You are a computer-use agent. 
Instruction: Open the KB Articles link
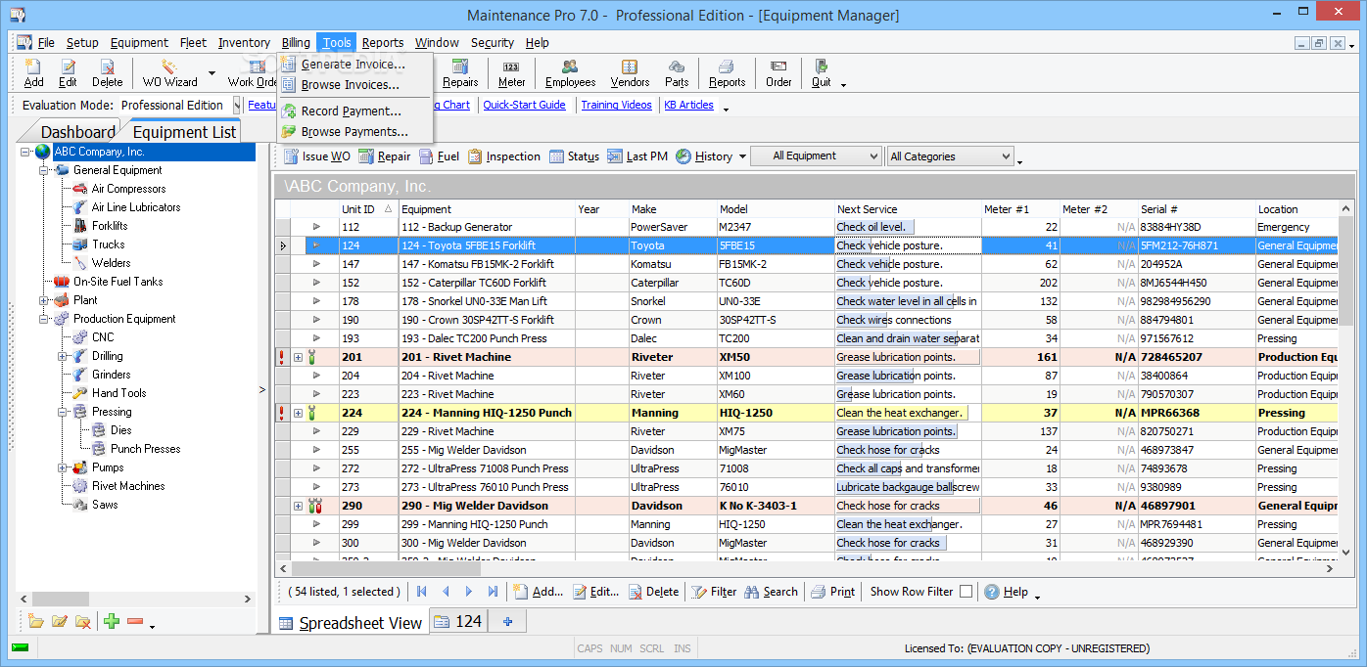pos(688,105)
